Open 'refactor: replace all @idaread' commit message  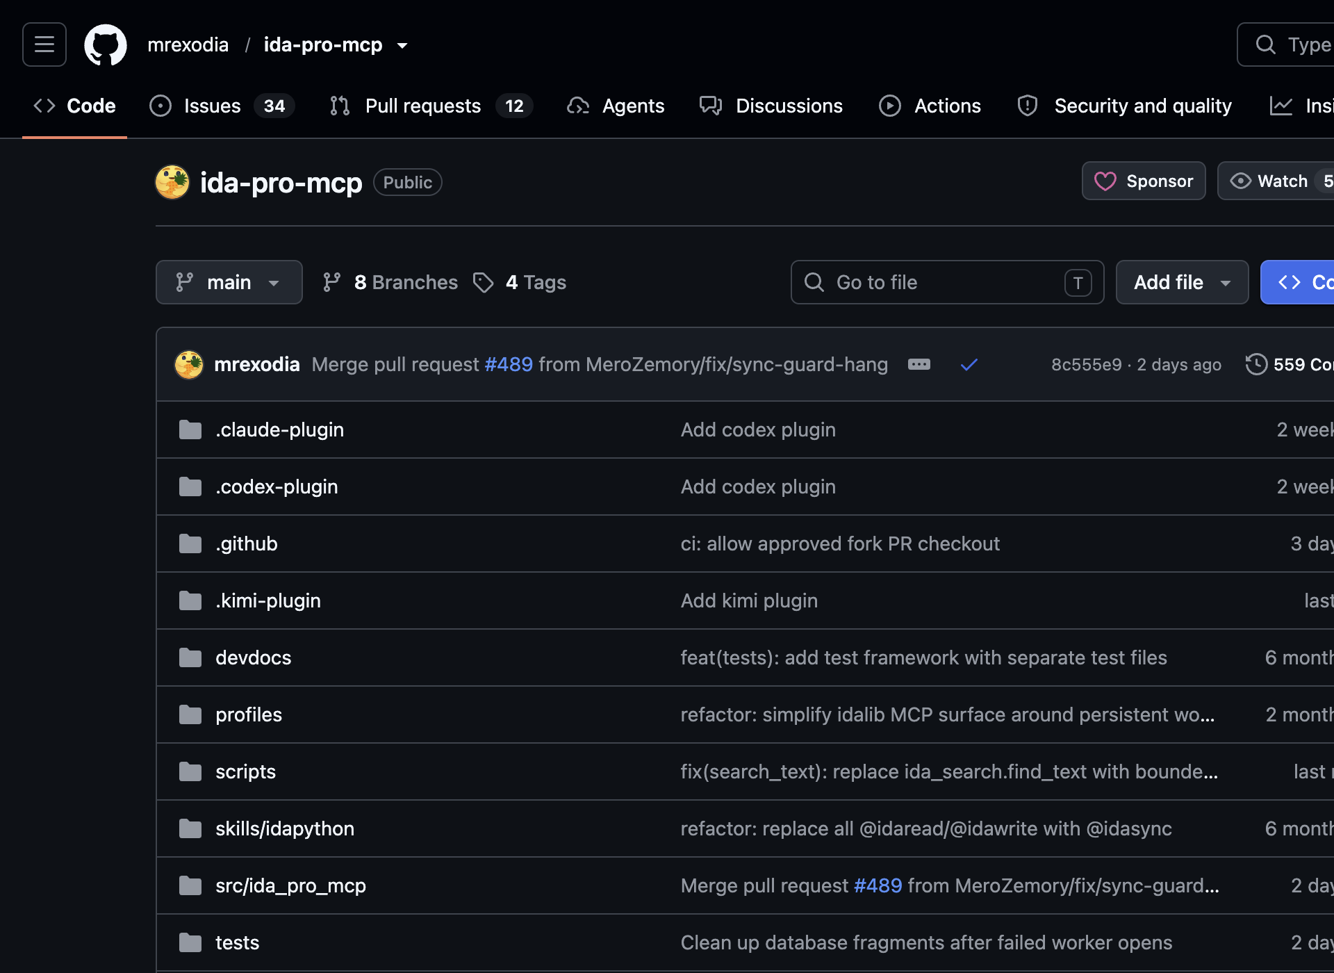[926, 828]
